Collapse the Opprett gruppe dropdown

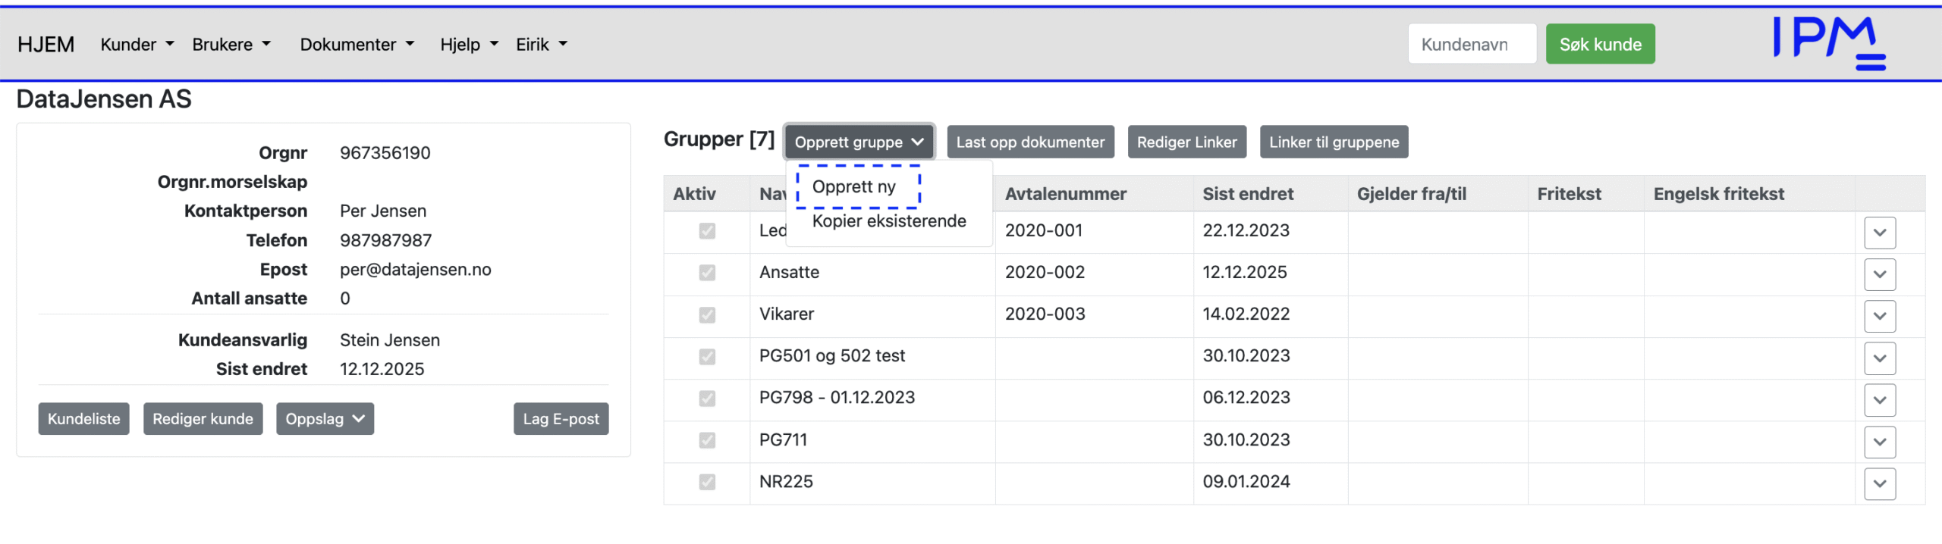859,142
